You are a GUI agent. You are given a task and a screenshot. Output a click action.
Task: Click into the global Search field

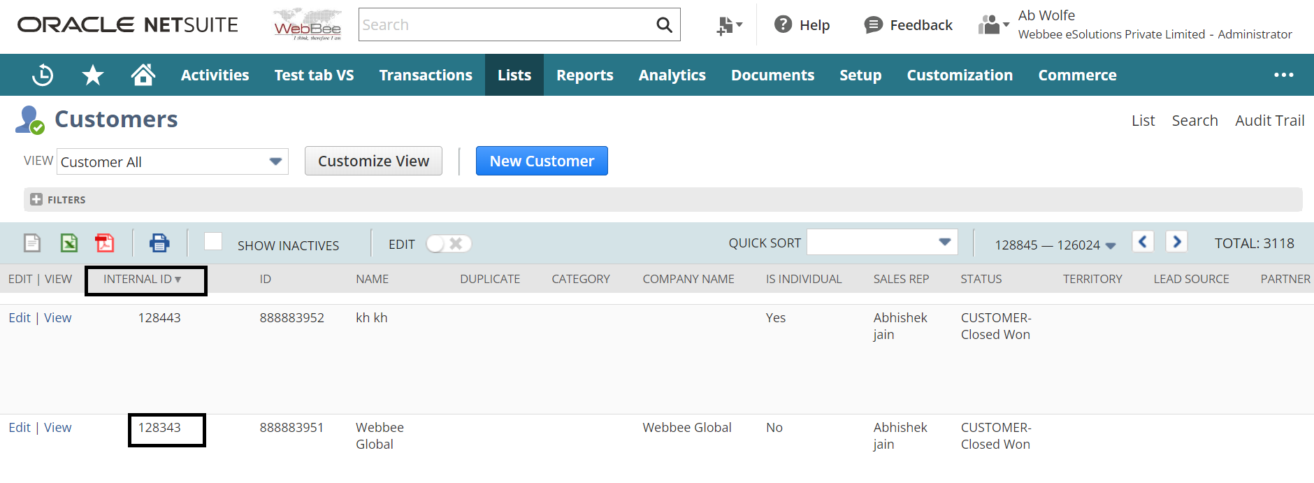coord(503,25)
